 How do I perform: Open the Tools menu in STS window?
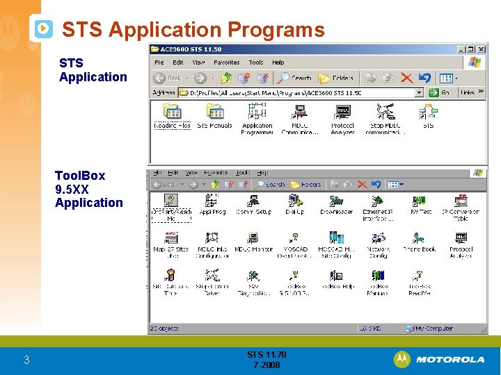pos(256,62)
